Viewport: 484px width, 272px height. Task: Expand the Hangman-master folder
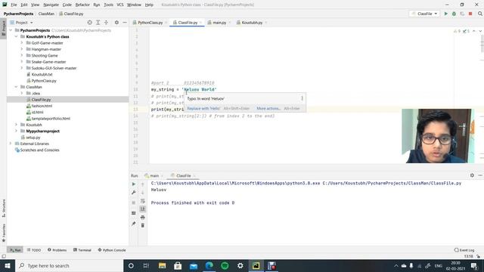pyautogui.click(x=22, y=49)
